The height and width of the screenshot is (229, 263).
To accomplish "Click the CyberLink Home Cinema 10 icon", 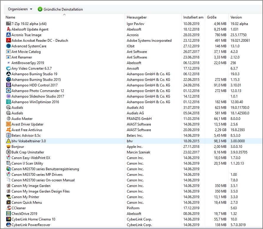I will (8, 219).
